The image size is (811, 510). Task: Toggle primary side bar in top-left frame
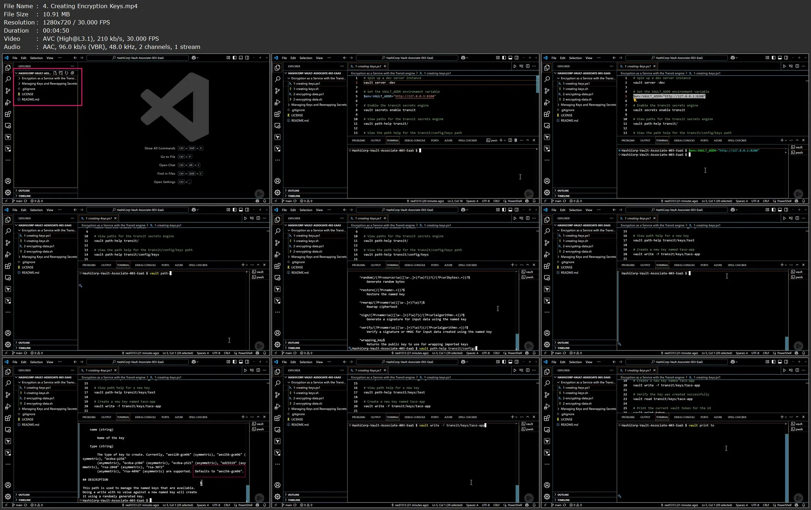point(234,58)
